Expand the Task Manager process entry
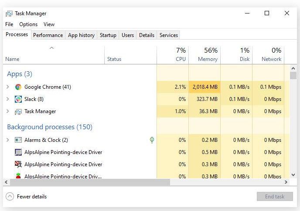This screenshot has height=211, width=300. coord(8,111)
